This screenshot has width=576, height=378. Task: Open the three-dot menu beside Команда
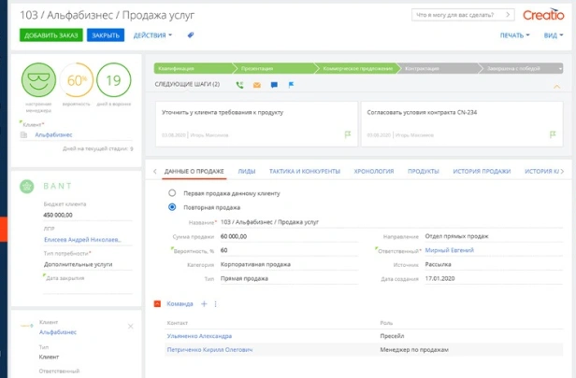(216, 304)
